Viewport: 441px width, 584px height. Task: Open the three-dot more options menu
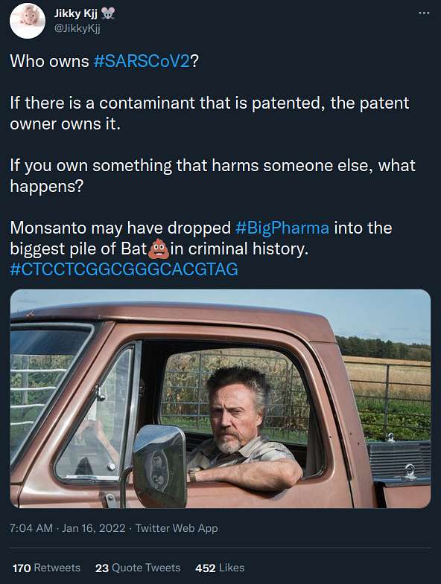(424, 13)
